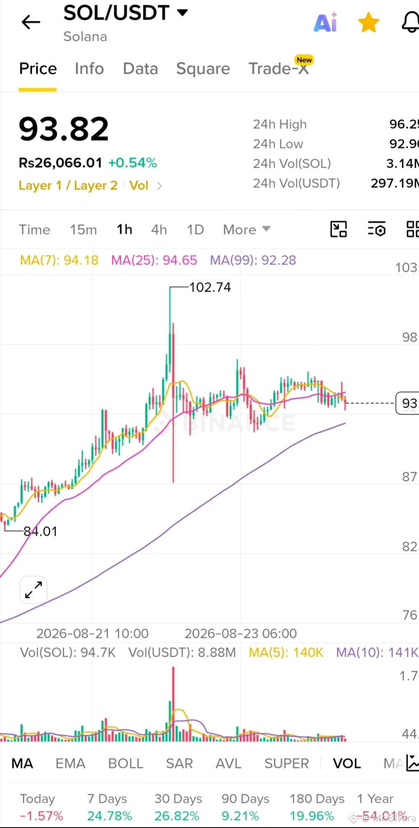Viewport: 419px width, 828px height.
Task: Switch to the Price tab
Action: 38,69
